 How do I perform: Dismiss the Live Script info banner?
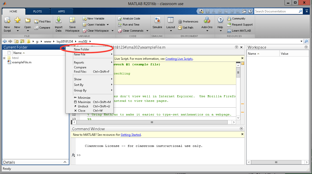coord(242,58)
